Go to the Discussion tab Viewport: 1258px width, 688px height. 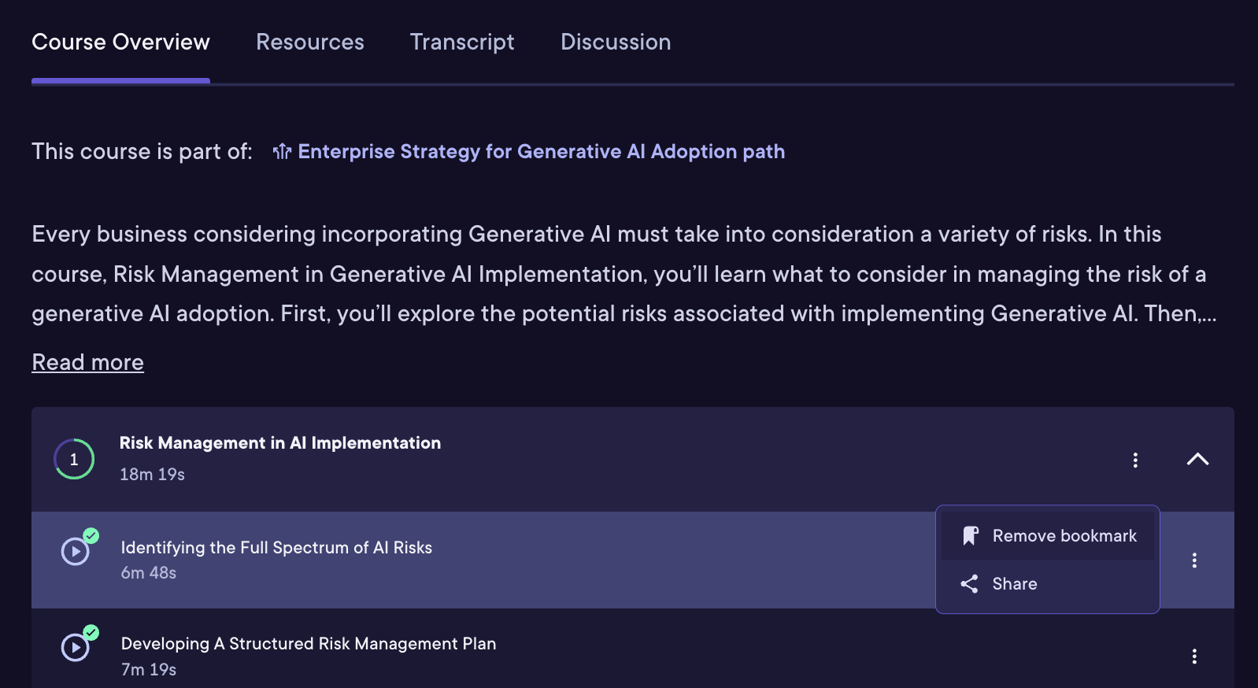coord(615,43)
